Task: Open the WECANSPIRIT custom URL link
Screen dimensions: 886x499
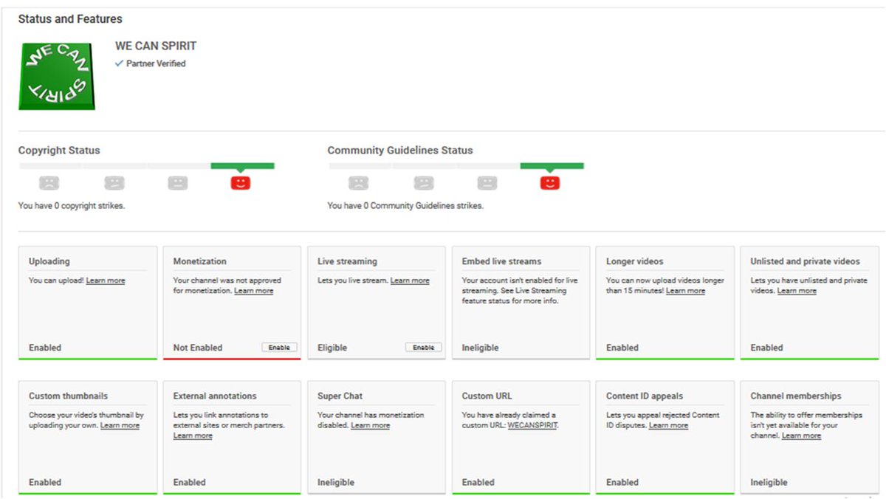Action: [533, 425]
